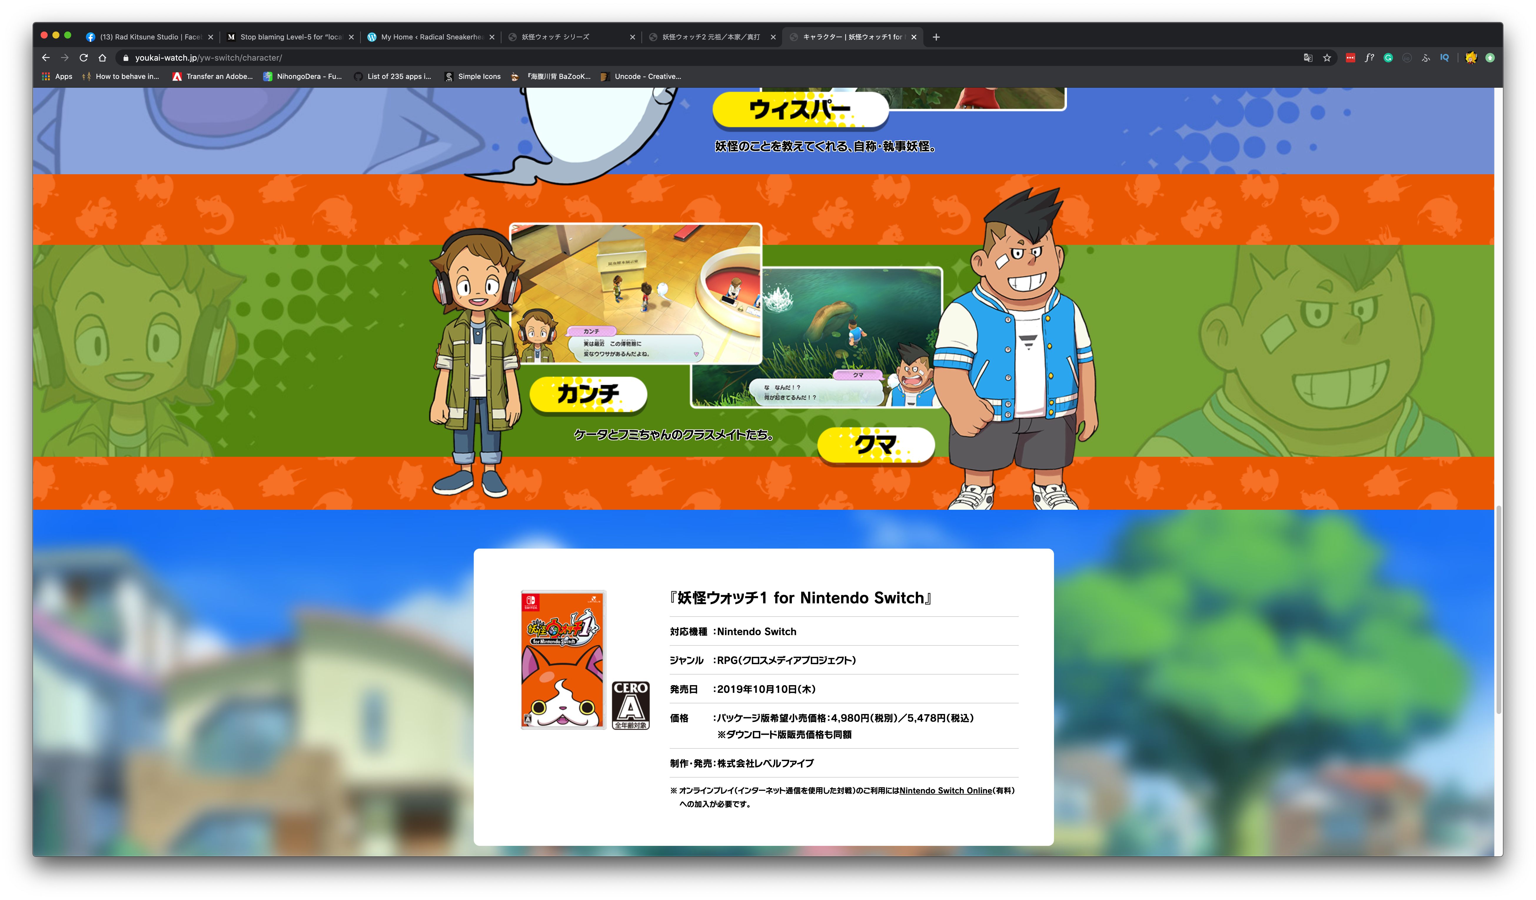Close the My Home Radical Sneakerhead tab
The image size is (1536, 900).
492,37
